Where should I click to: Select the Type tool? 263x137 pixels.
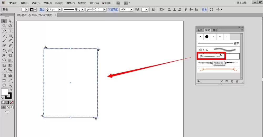[10, 31]
